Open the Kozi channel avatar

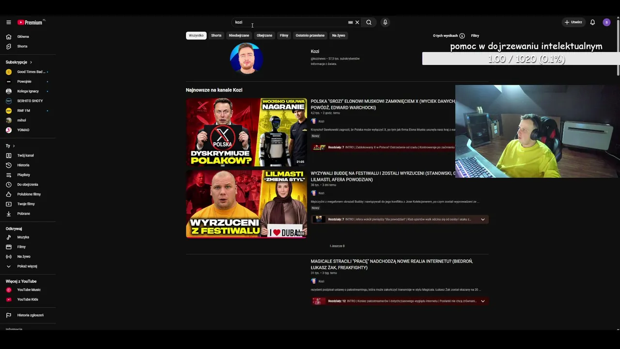pyautogui.click(x=247, y=58)
